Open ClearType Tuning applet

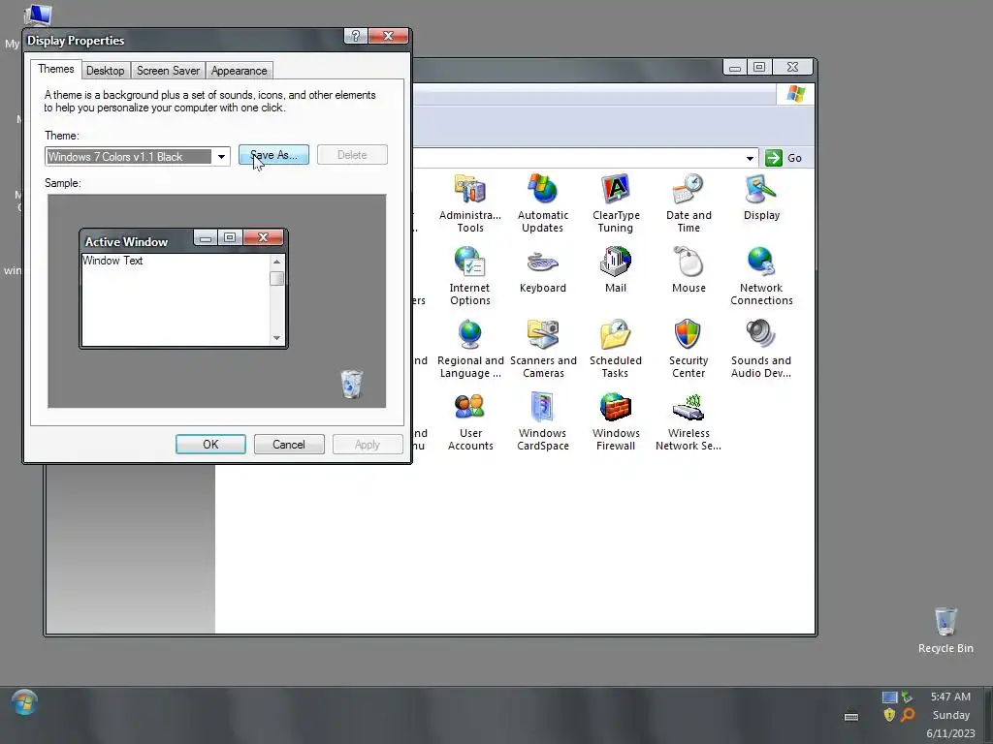click(x=616, y=203)
